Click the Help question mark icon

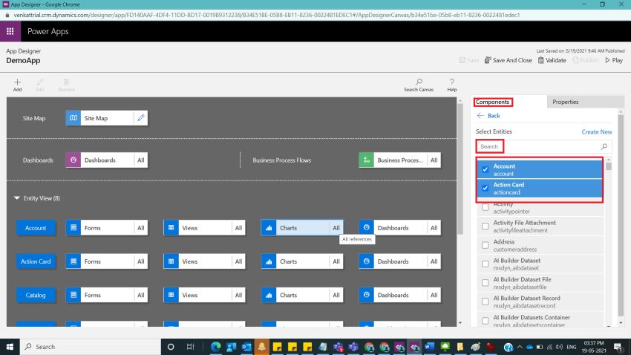[451, 82]
